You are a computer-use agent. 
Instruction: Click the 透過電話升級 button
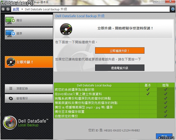point(120,68)
